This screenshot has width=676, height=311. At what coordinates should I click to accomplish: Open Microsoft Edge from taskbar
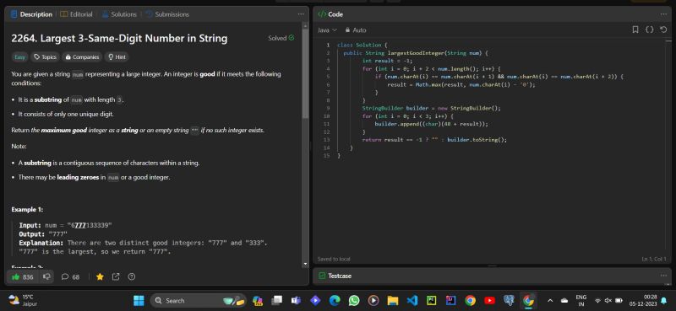click(x=335, y=300)
